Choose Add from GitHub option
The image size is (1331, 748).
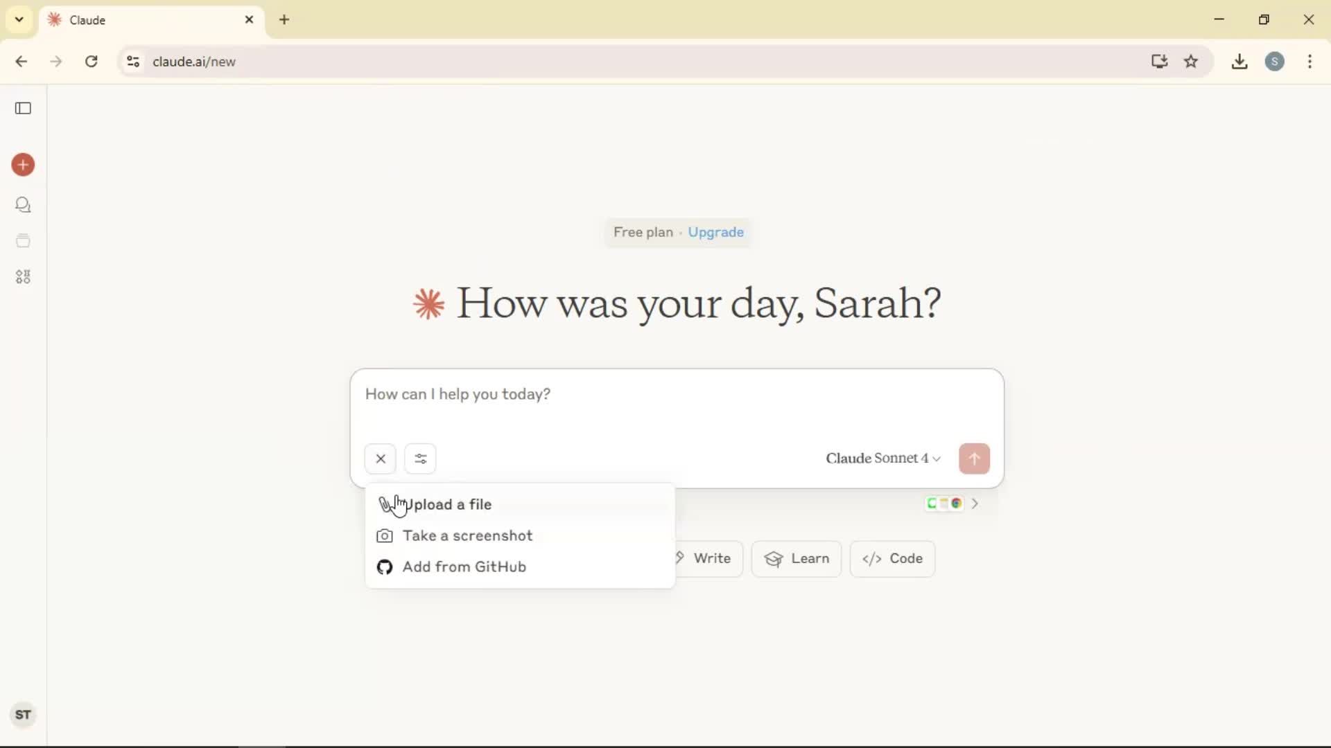point(520,567)
